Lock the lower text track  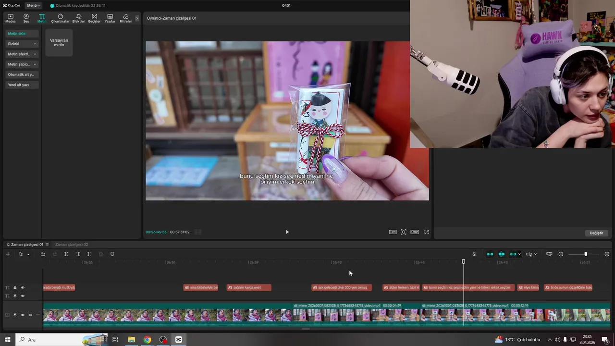point(15,296)
